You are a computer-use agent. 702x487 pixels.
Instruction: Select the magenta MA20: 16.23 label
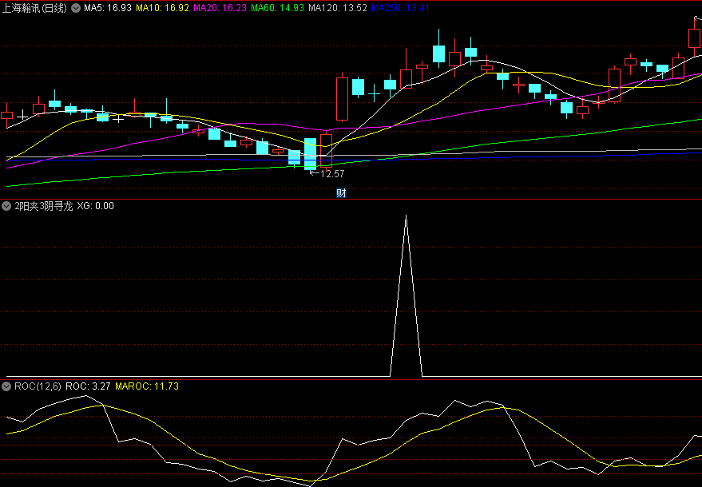(220, 8)
